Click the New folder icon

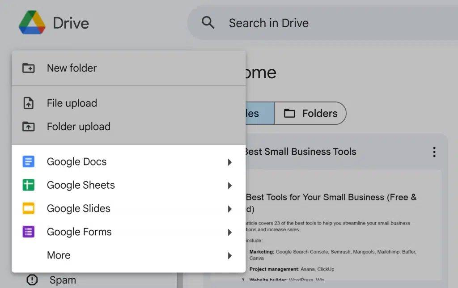(29, 68)
